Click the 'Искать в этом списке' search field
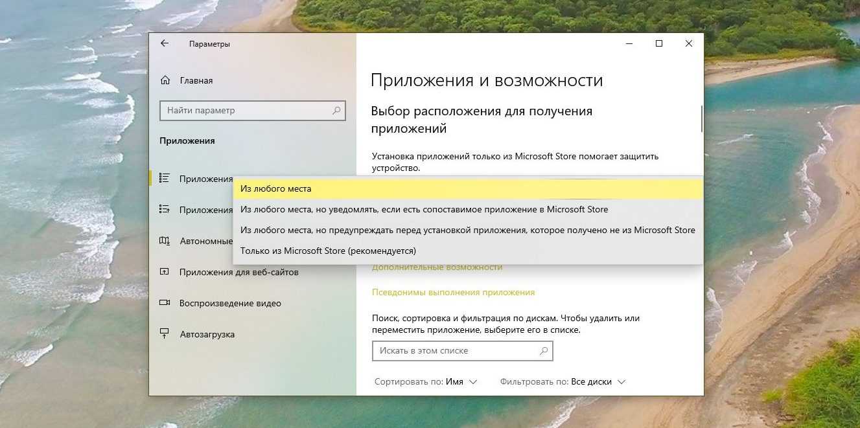Image resolution: width=860 pixels, height=428 pixels. tap(454, 351)
